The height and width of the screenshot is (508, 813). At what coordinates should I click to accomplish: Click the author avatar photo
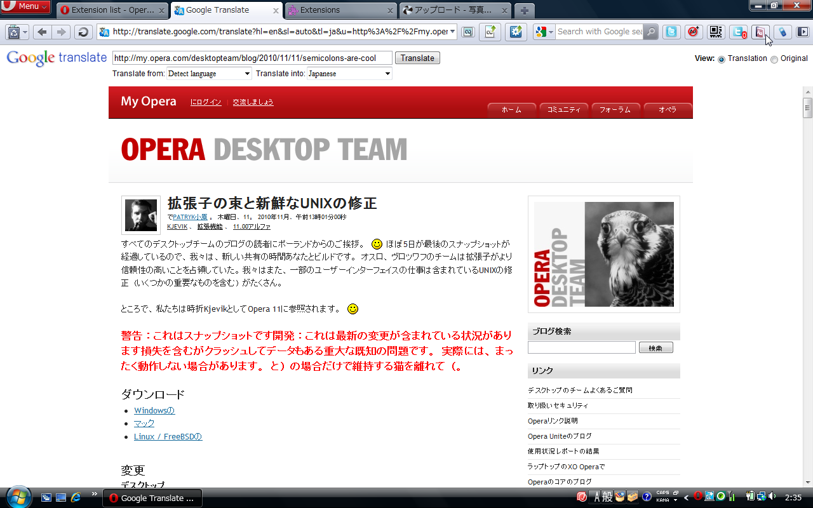(141, 215)
